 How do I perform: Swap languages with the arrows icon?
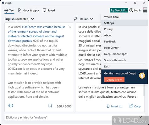coord(75,19)
